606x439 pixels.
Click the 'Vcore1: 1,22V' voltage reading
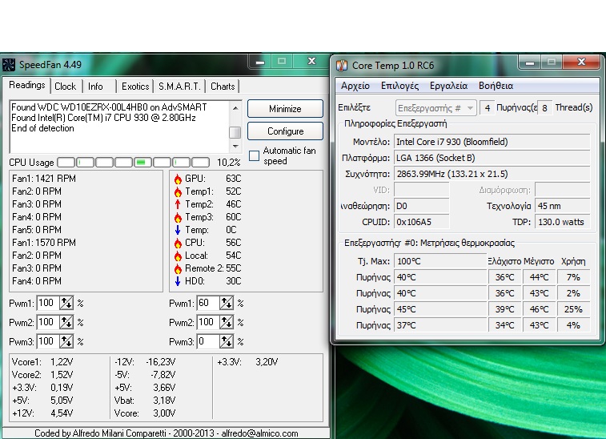pyautogui.click(x=42, y=362)
